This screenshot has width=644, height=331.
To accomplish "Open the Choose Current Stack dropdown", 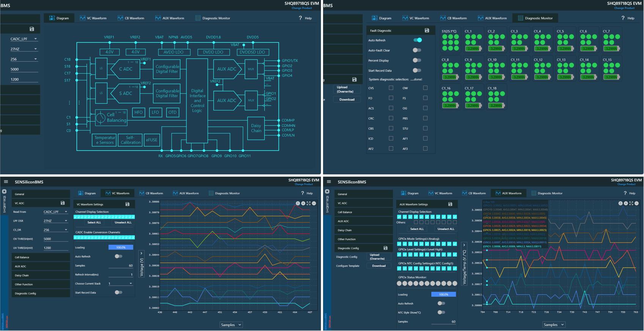I will click(120, 283).
